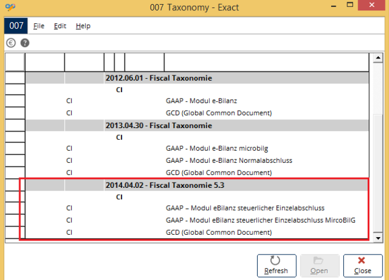Click bold CI row under 2013.04.30

pos(197,137)
